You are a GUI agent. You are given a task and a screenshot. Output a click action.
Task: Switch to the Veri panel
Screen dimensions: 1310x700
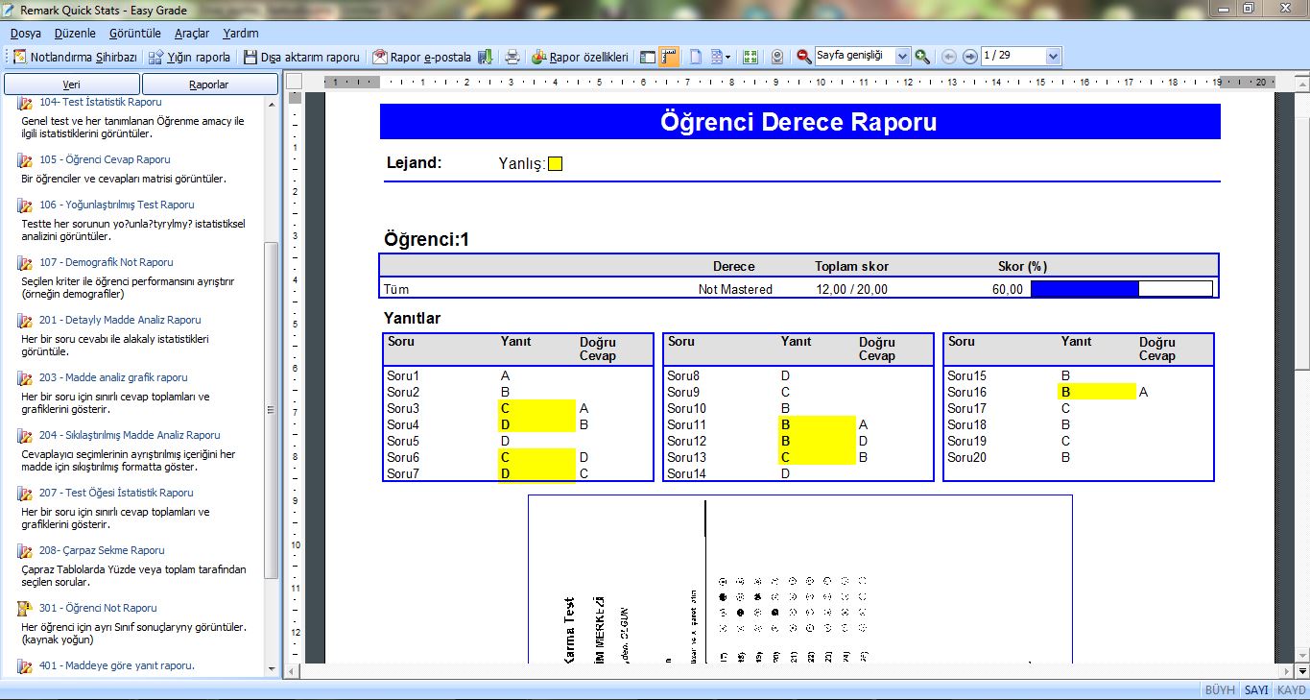70,84
